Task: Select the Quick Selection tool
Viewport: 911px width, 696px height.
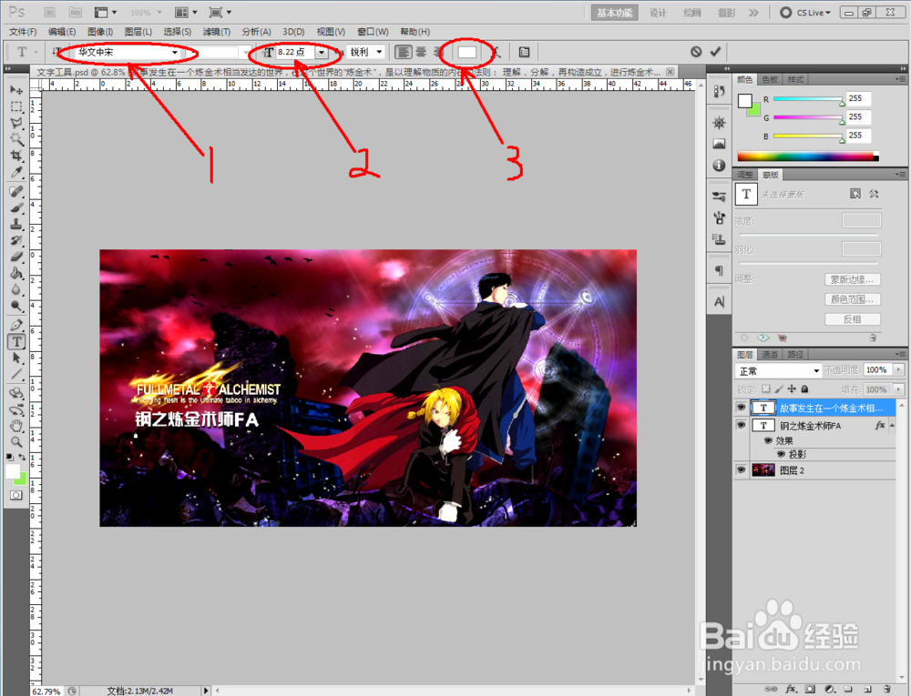Action: tap(16, 139)
